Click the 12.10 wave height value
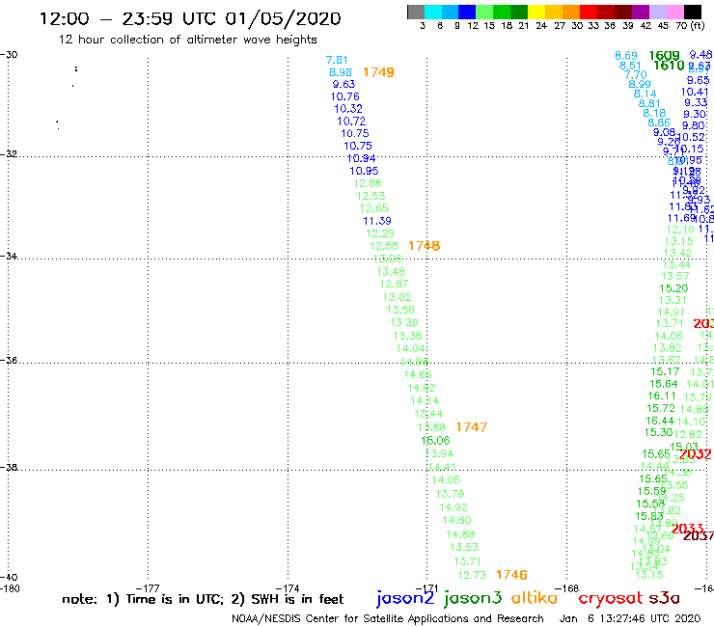This screenshot has height=627, width=714. click(x=680, y=231)
